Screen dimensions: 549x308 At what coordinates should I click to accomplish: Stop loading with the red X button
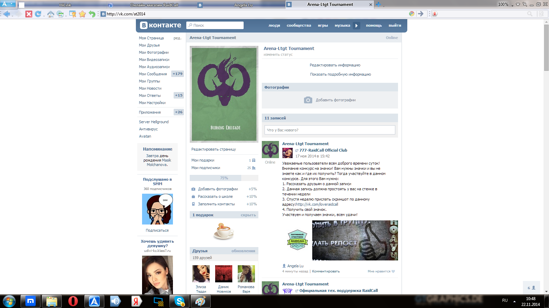click(29, 14)
